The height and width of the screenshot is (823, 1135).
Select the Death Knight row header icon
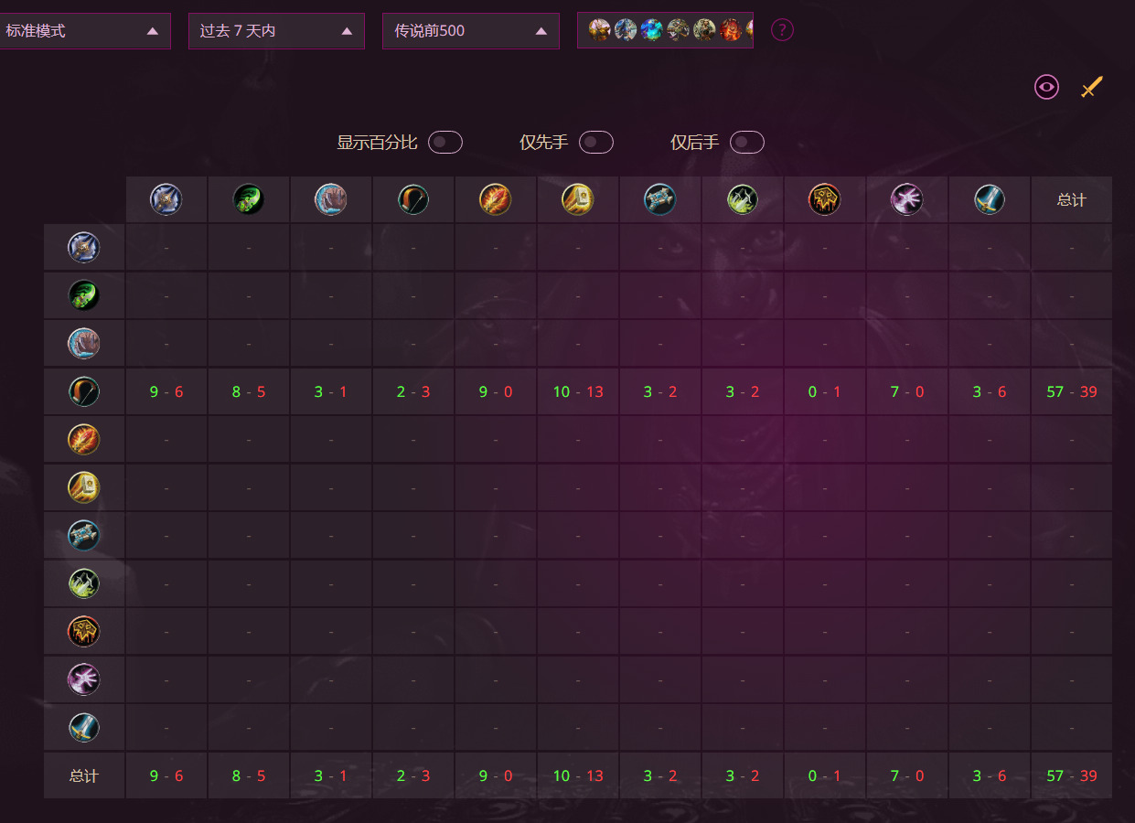coord(84,248)
